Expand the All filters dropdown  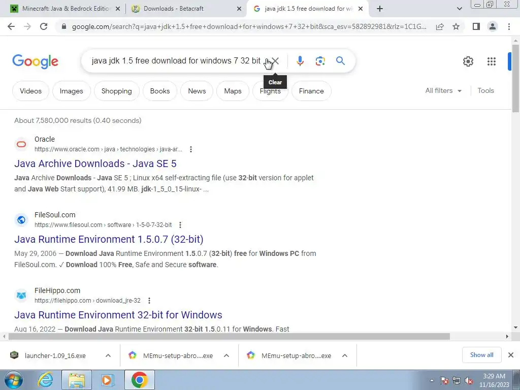coord(443,90)
